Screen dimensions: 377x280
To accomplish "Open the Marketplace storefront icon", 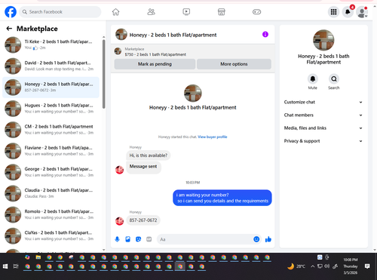I will (222, 12).
